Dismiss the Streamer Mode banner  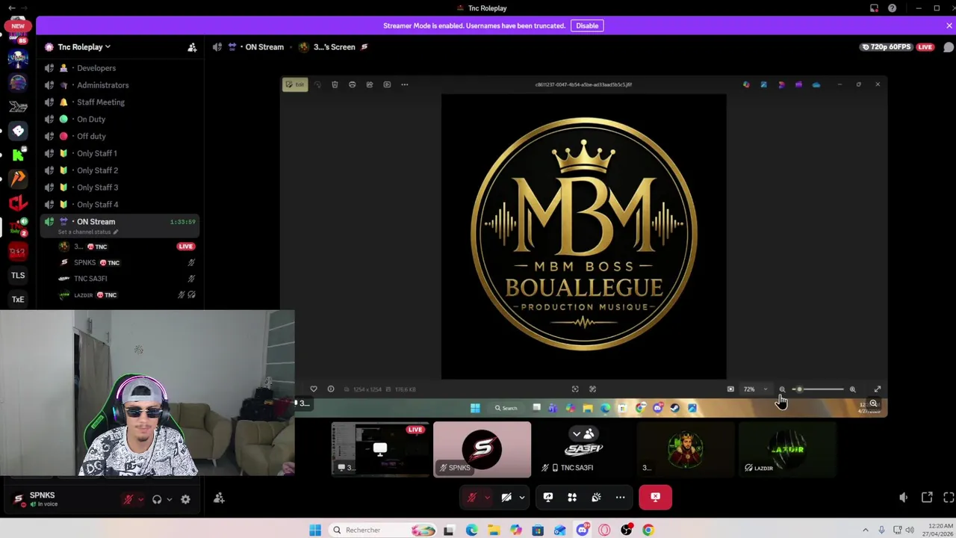(x=949, y=25)
